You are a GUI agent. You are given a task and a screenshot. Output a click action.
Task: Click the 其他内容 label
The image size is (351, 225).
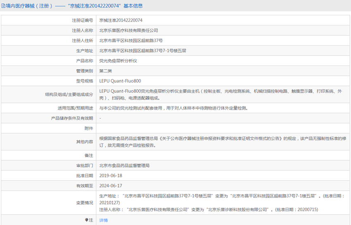[x=84, y=142]
